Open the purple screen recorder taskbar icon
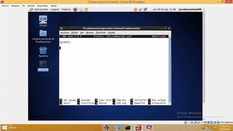 coord(149,127)
